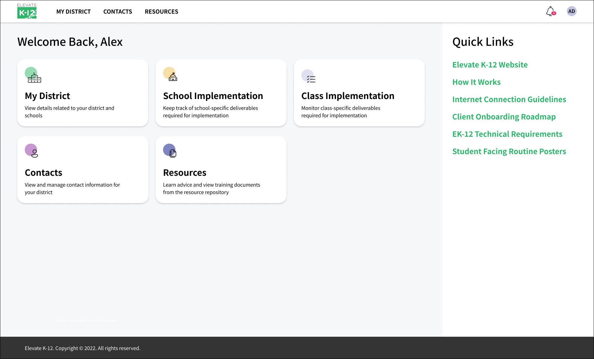Open the Resources card title
The height and width of the screenshot is (359, 594).
(x=185, y=173)
